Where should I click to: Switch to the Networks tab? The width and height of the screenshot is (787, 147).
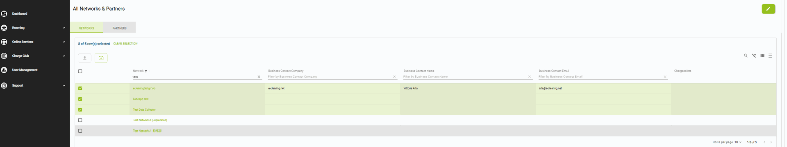tap(86, 27)
